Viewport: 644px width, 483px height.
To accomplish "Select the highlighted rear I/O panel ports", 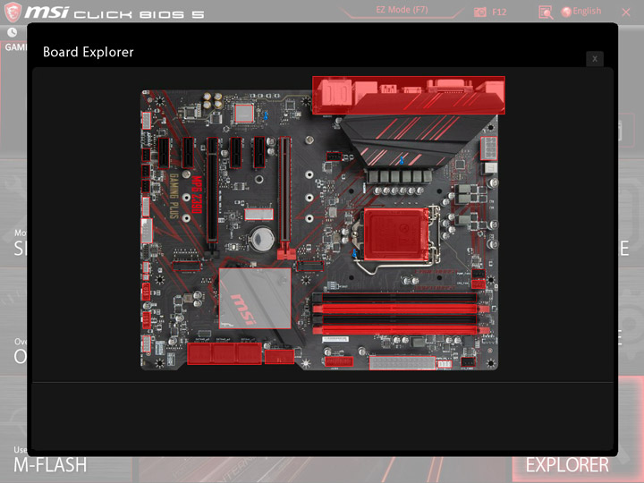I will click(409, 95).
